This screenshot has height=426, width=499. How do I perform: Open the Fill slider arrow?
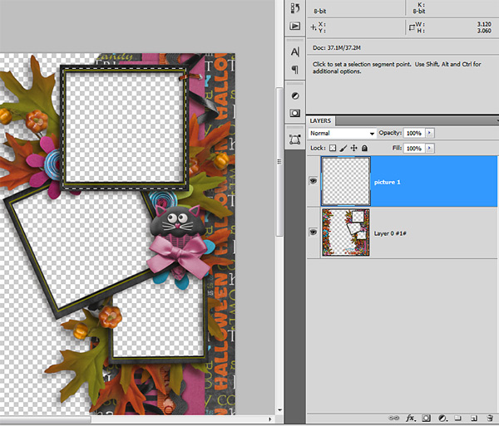pyautogui.click(x=430, y=148)
